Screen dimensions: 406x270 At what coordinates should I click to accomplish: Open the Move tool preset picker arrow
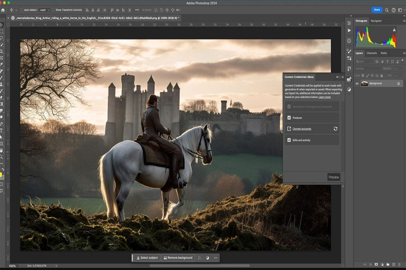[16, 10]
